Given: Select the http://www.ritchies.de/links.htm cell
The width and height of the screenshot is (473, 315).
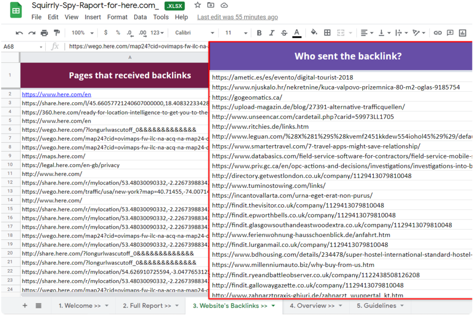Looking at the screenshot, I should [x=341, y=126].
